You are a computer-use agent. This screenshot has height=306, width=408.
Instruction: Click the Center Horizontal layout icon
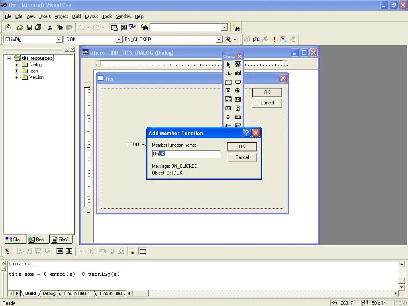click(69, 251)
